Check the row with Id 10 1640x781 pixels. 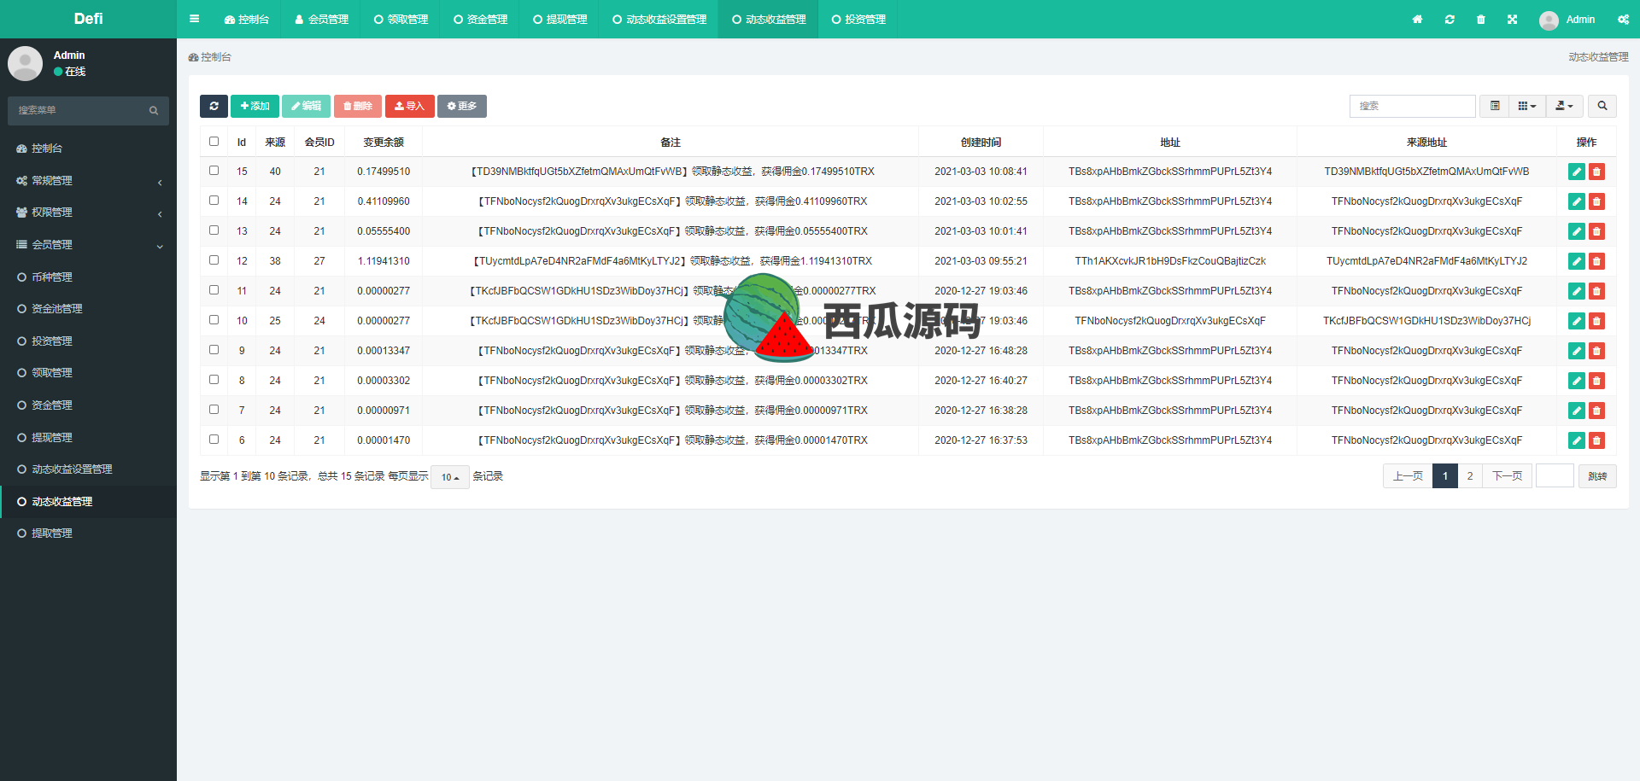click(214, 320)
